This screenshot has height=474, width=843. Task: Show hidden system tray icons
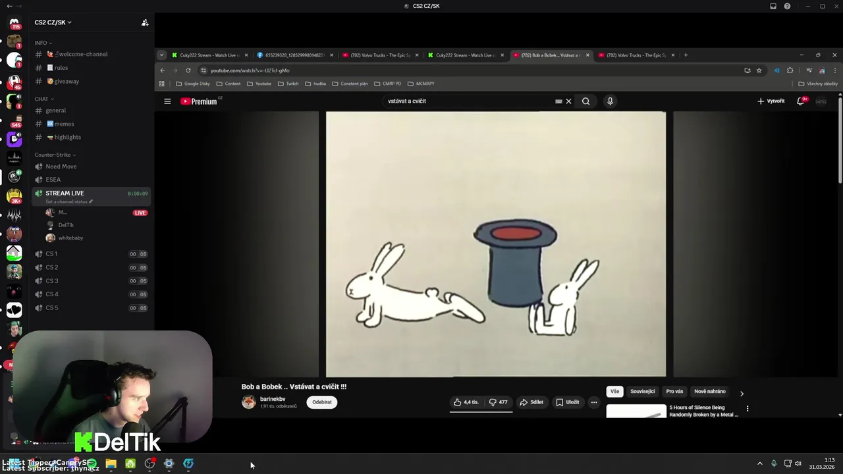pos(759,463)
